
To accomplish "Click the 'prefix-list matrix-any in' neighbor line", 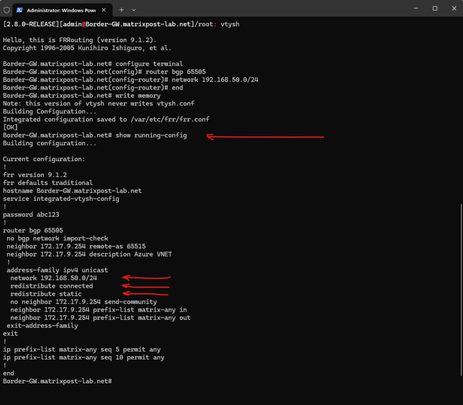I will point(99,310).
